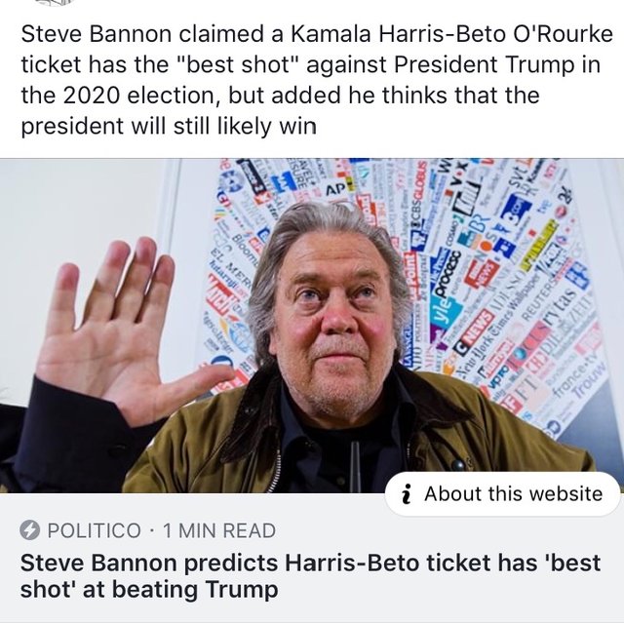Tap the POLITICO source label
This screenshot has width=624, height=623.
(x=95, y=530)
